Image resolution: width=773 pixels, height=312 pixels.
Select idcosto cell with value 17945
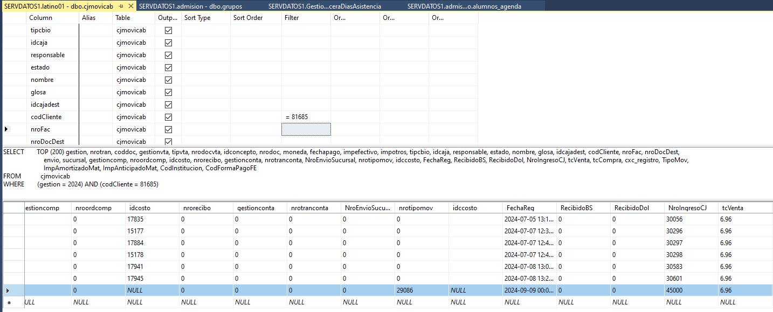coord(152,279)
